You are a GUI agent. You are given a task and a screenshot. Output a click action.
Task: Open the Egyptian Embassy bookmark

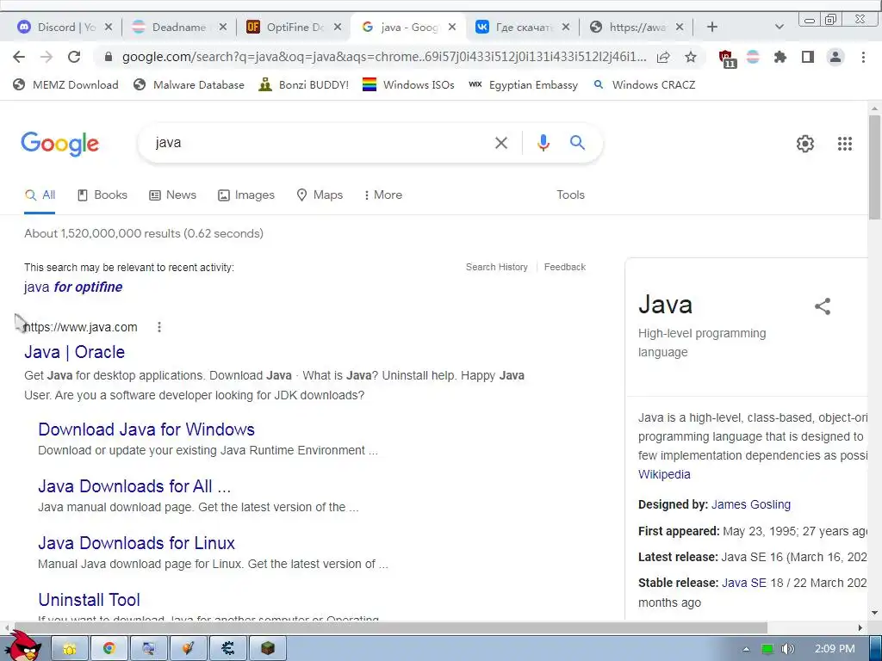(x=524, y=85)
